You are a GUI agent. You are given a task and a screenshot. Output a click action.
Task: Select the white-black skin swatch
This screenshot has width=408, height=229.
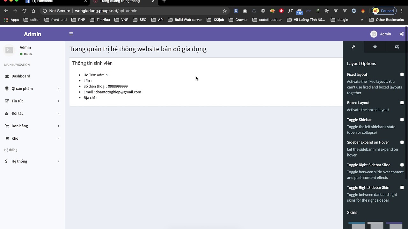(x=375, y=225)
